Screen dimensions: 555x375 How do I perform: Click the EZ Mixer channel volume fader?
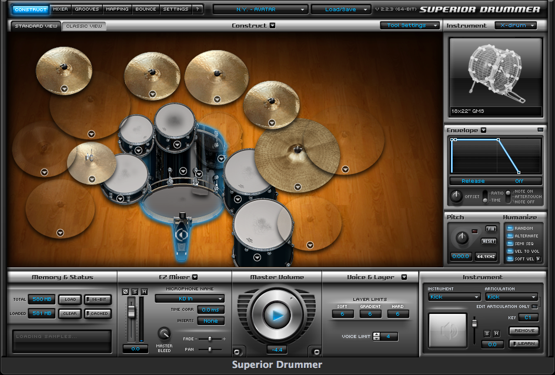coord(131,312)
